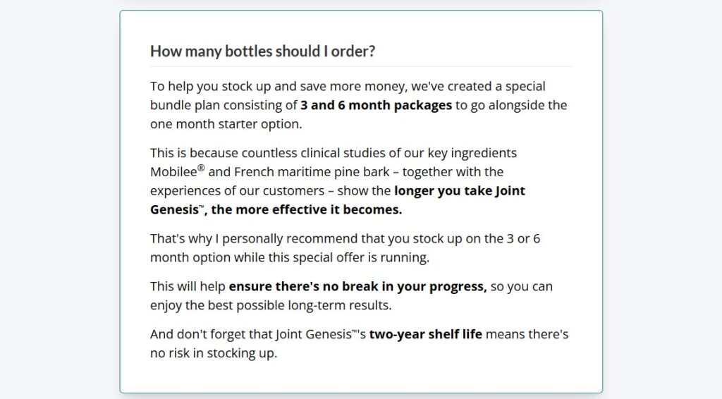Viewport: 722px width, 399px height.
Task: Click the "no risk in stocking up" text
Action: tap(214, 353)
